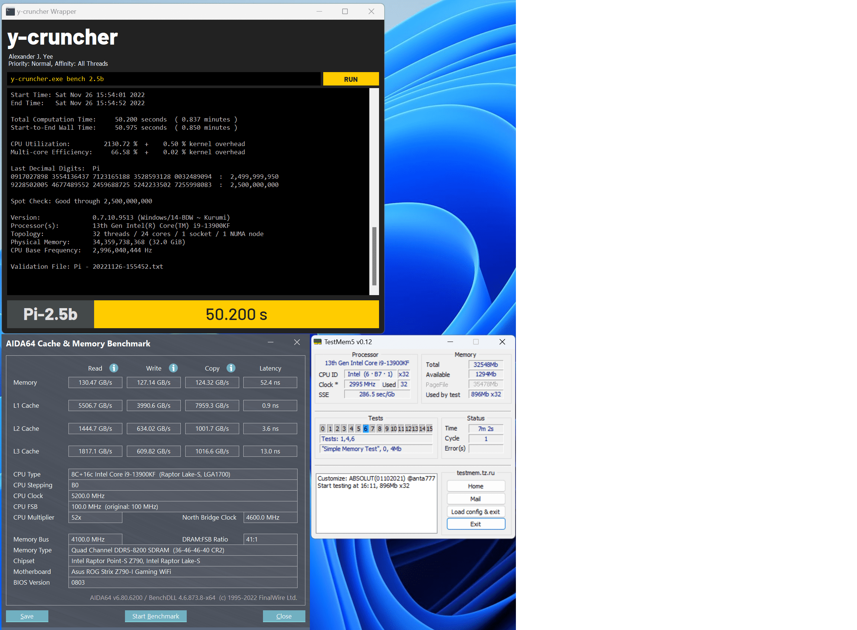Image resolution: width=857 pixels, height=630 pixels.
Task: Minimize the AIDA64 benchmark window
Action: [270, 342]
